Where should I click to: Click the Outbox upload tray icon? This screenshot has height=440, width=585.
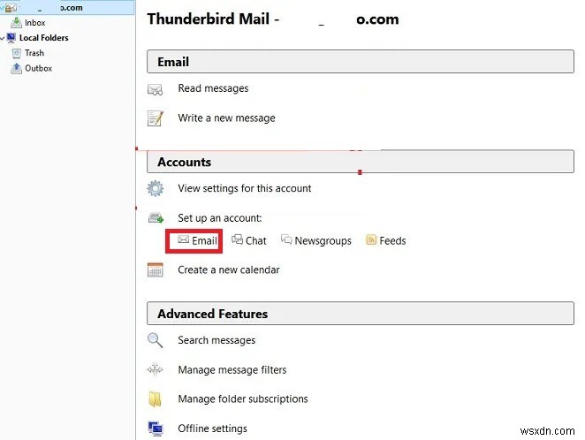coord(16,68)
